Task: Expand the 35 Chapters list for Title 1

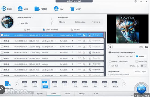Action: [x=96, y=35]
